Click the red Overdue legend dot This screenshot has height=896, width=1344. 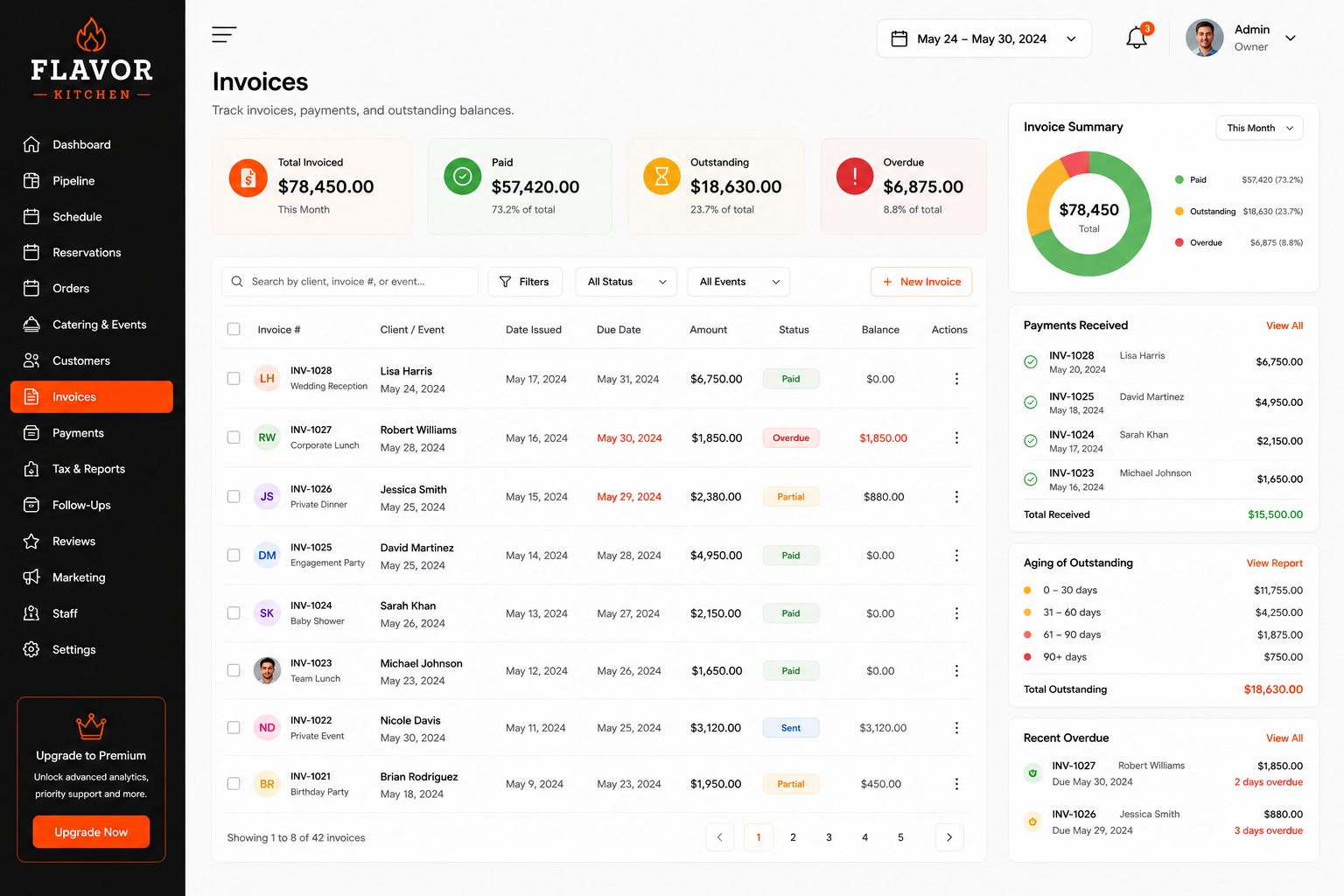[1179, 242]
